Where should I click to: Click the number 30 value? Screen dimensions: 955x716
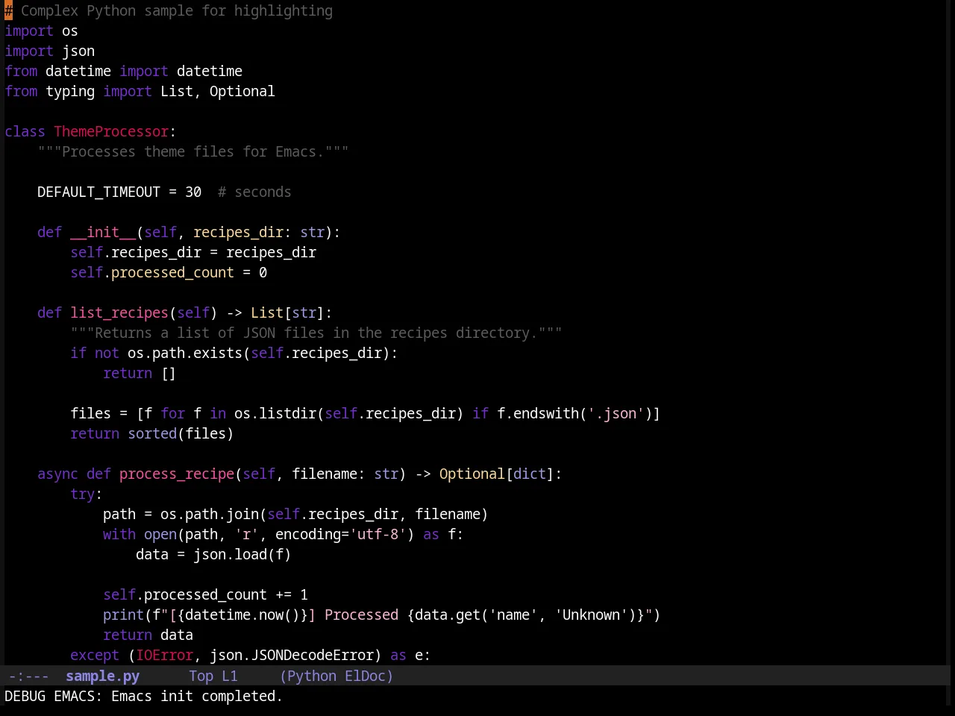pos(193,192)
